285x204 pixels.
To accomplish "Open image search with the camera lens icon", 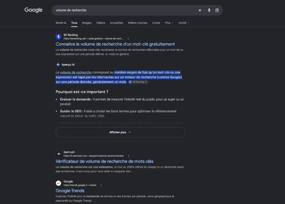I will click(x=217, y=10).
